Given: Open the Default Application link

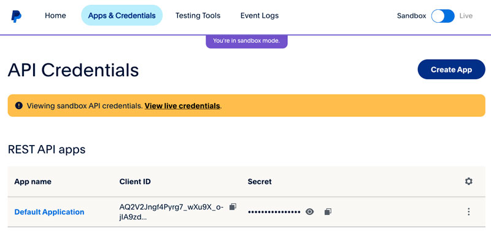Looking at the screenshot, I should click(49, 212).
